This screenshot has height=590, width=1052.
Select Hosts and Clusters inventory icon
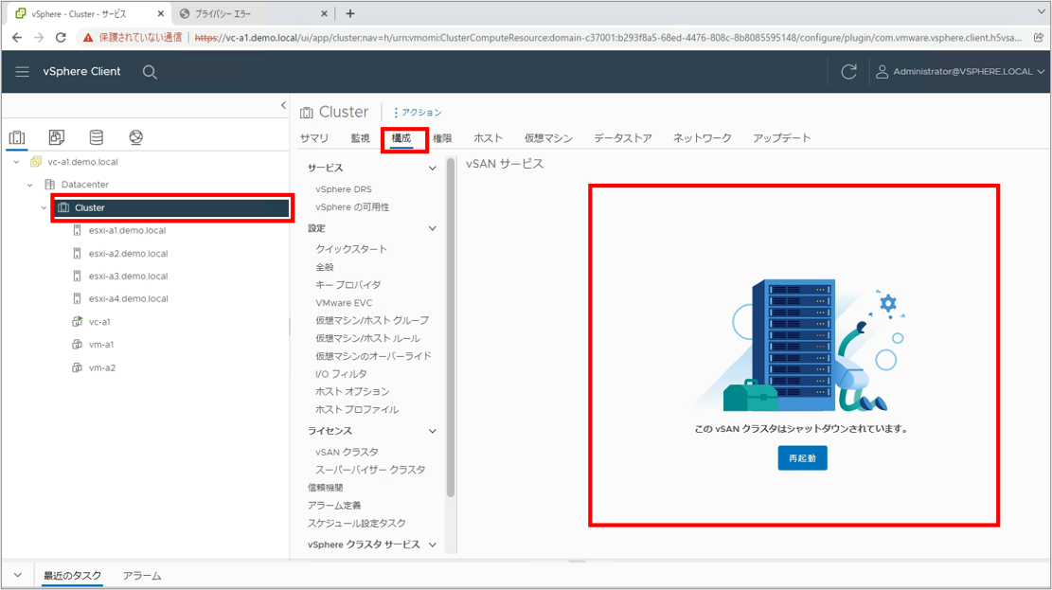coord(17,138)
